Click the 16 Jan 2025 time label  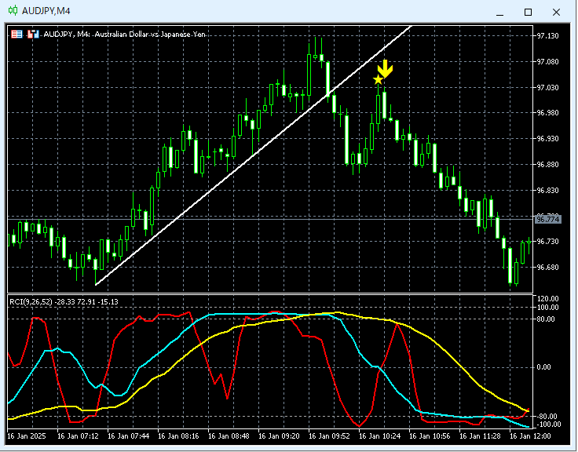click(x=26, y=436)
